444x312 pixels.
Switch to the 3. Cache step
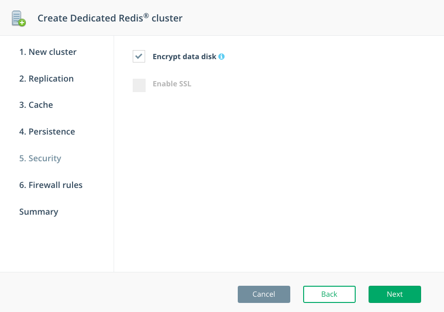[x=36, y=105]
